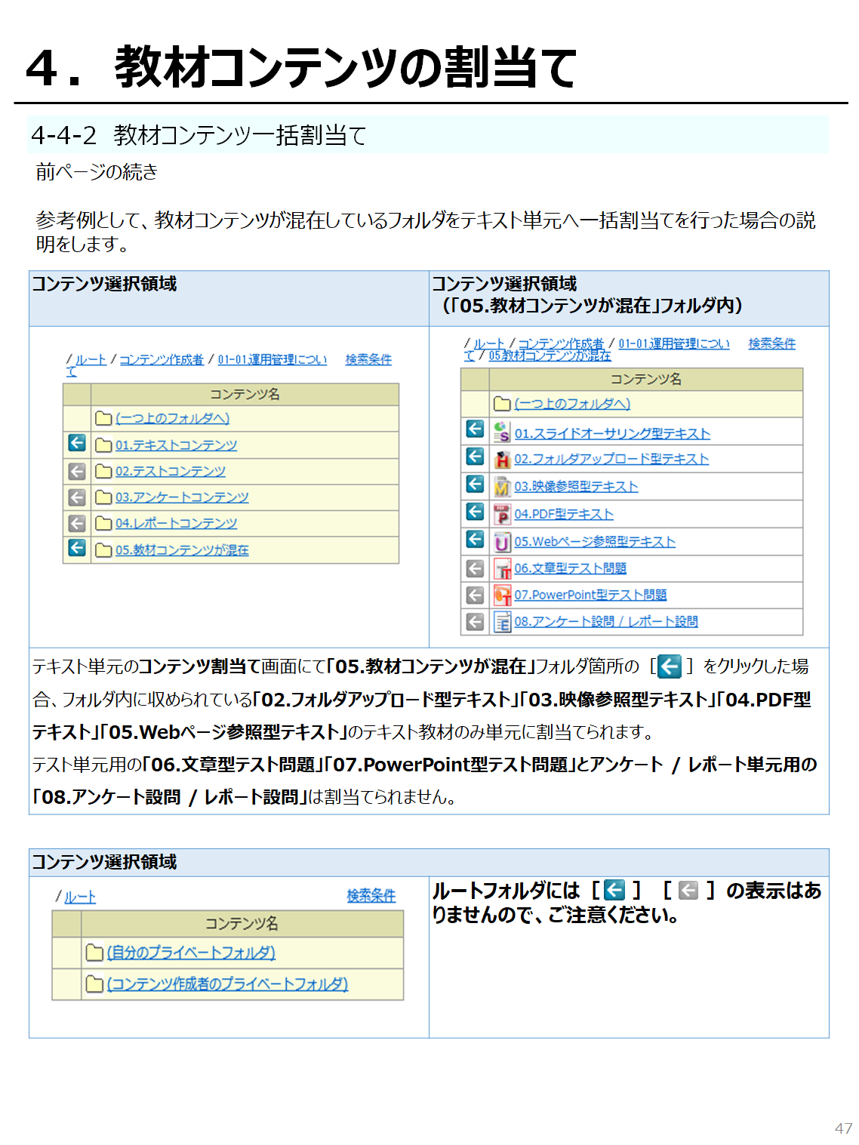Click gray arrow beside 02.テストコンテンツ folder
Viewport: 859px width, 1145px height.
(77, 471)
